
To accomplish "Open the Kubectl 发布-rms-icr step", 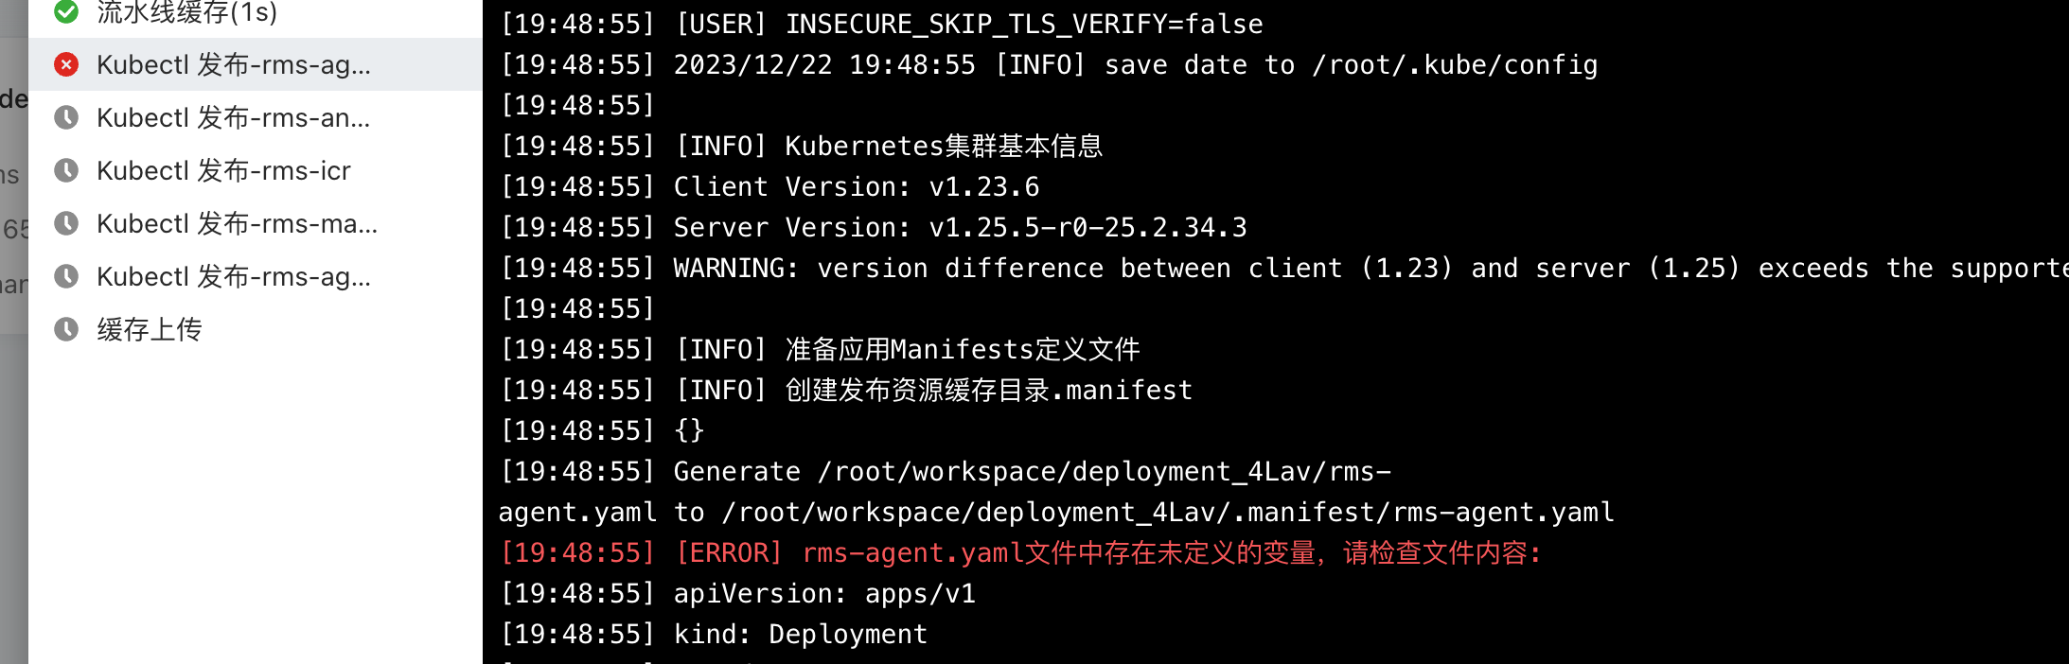I will [256, 170].
